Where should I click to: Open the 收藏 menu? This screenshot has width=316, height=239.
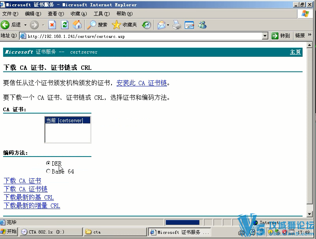click(x=78, y=14)
